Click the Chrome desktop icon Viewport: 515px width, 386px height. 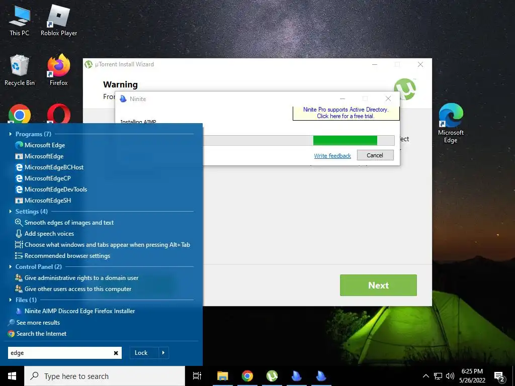[20, 114]
